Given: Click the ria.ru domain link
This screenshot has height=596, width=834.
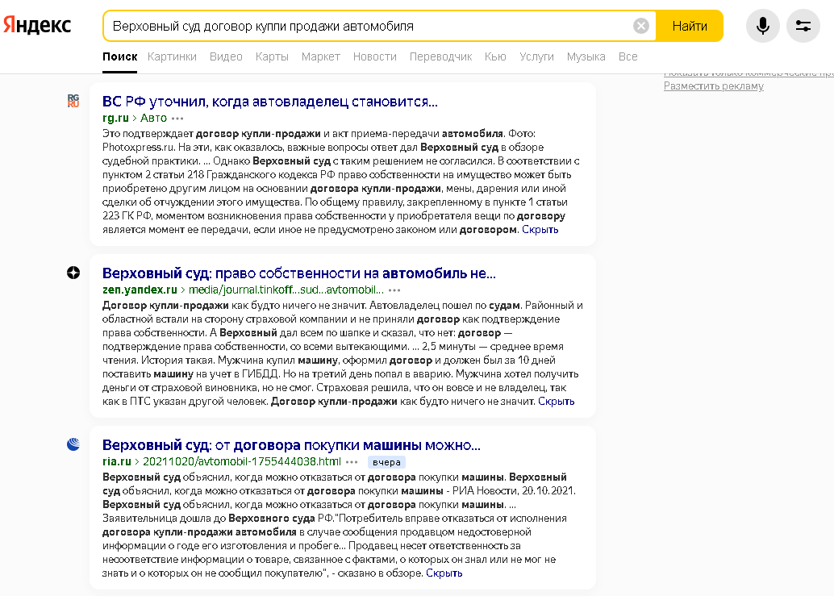Looking at the screenshot, I should click(116, 461).
